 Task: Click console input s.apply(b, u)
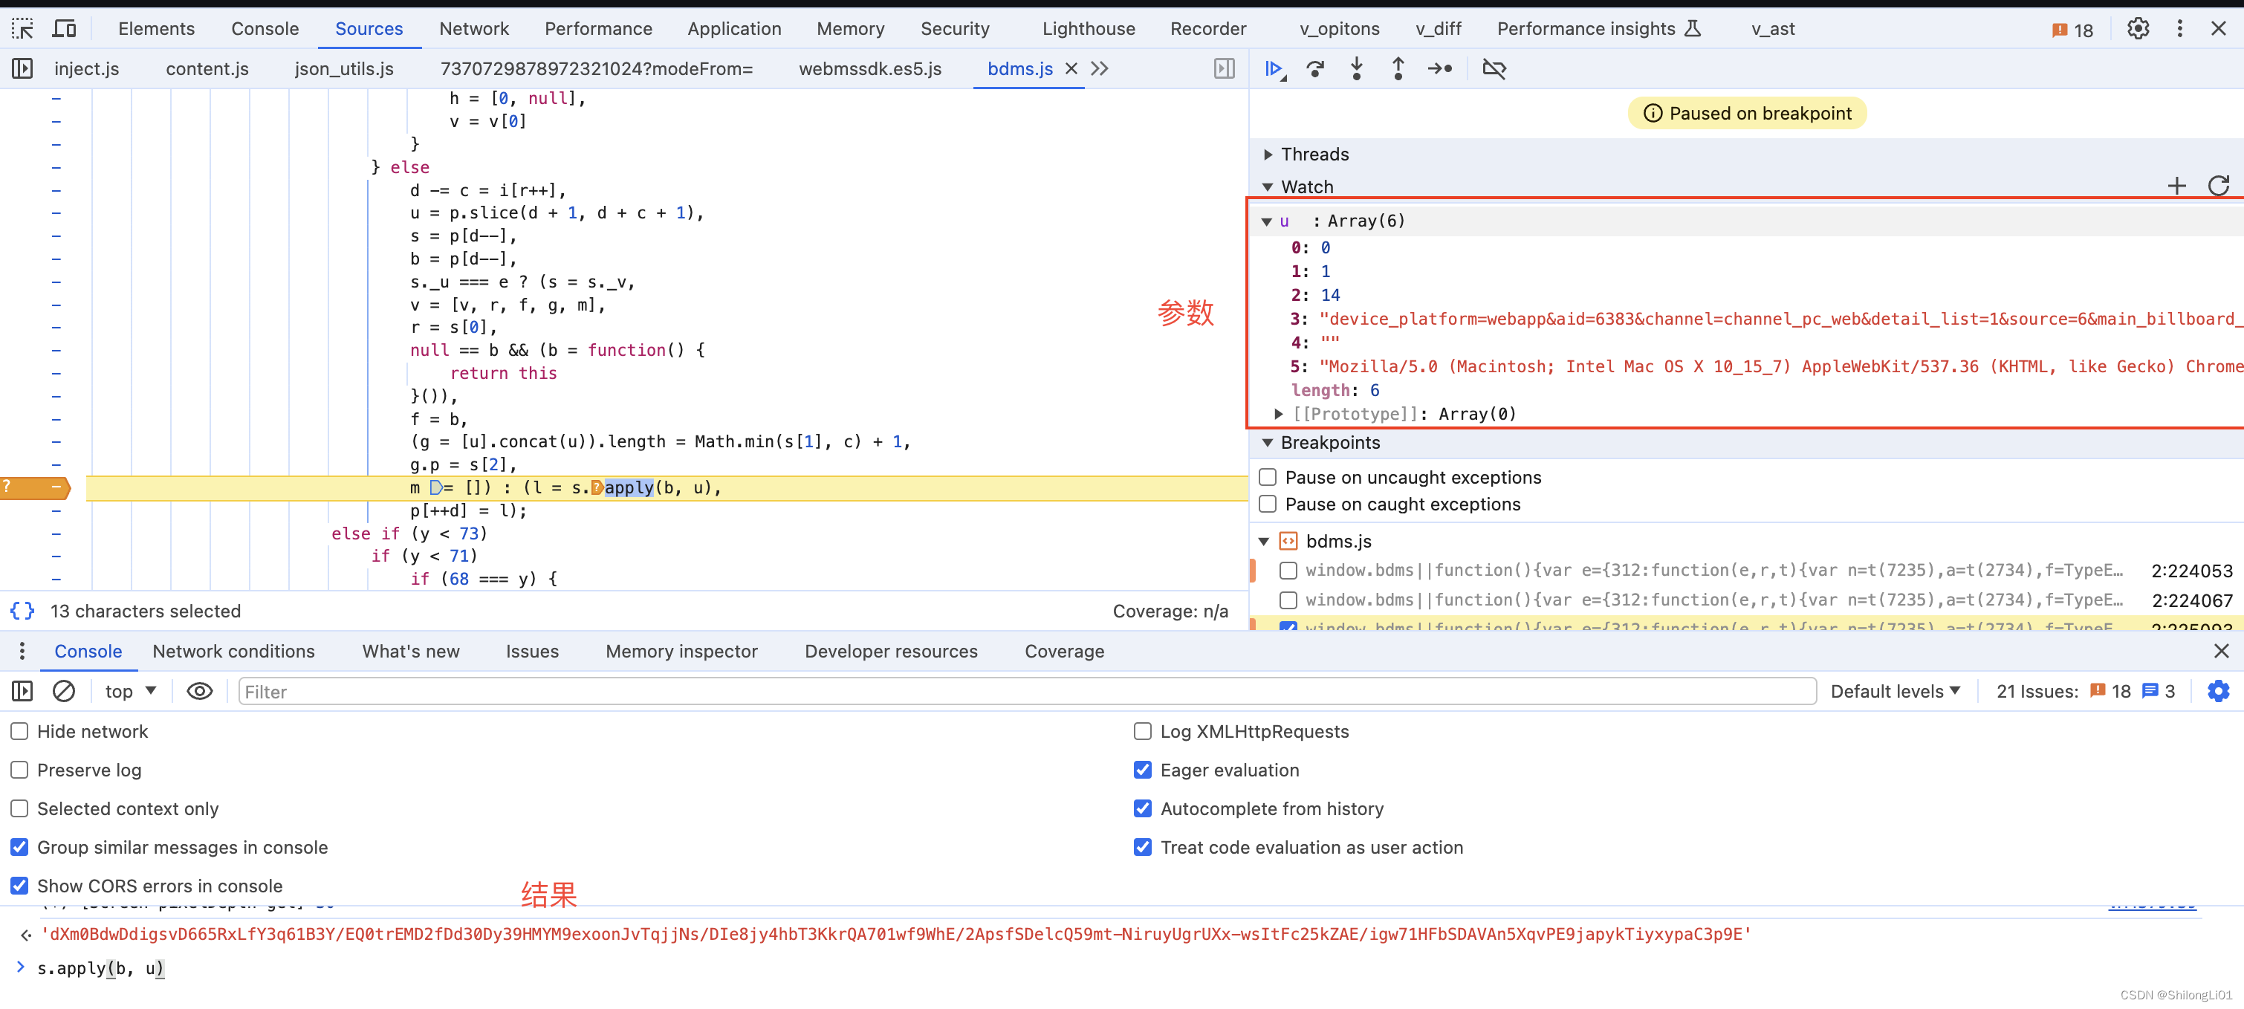pos(101,968)
